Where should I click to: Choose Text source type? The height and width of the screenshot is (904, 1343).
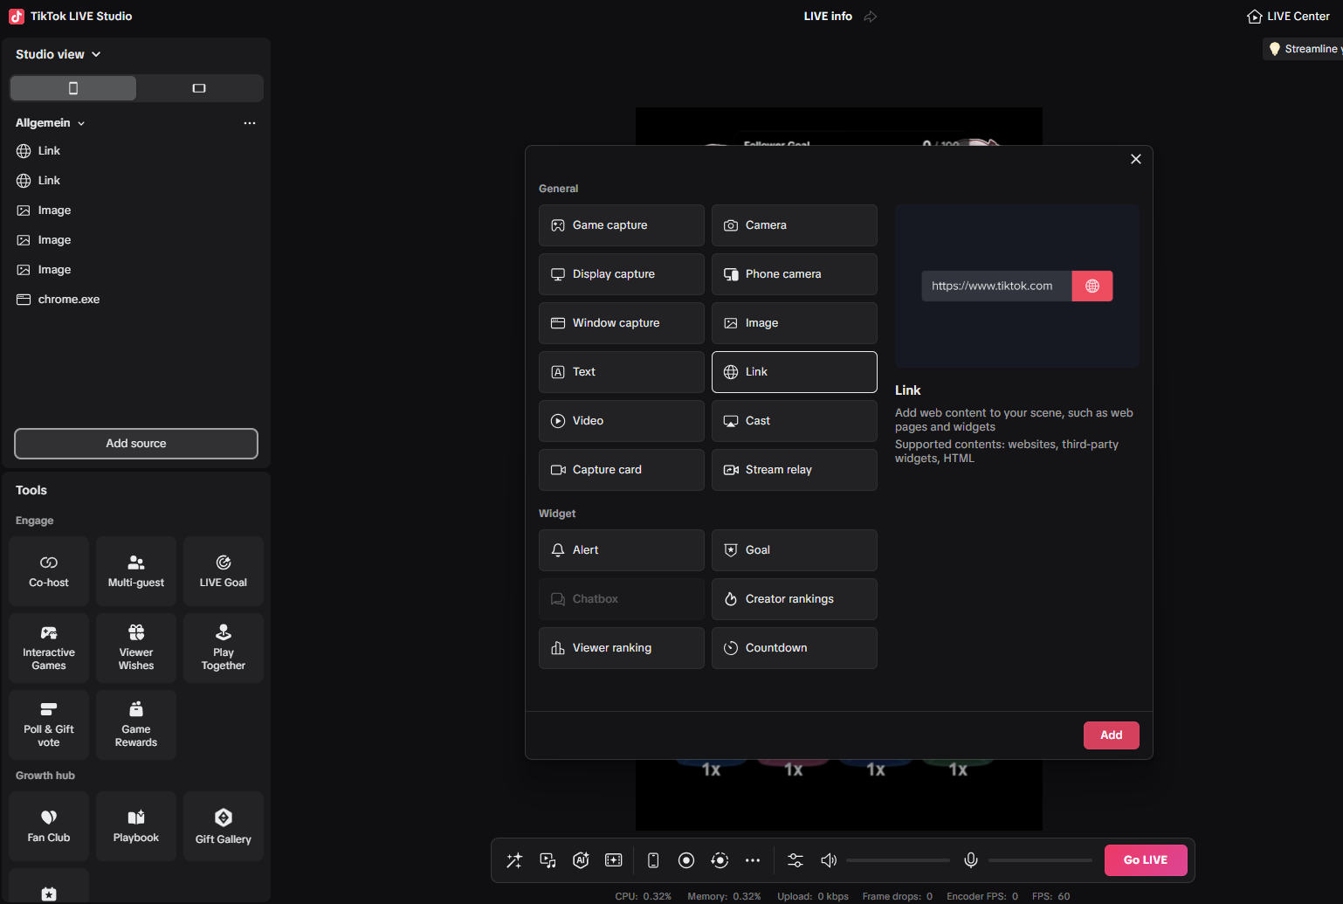coord(622,372)
